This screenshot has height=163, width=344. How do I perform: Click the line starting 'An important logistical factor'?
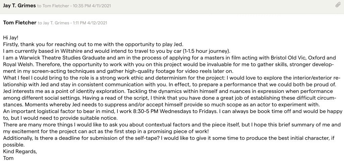(173, 111)
